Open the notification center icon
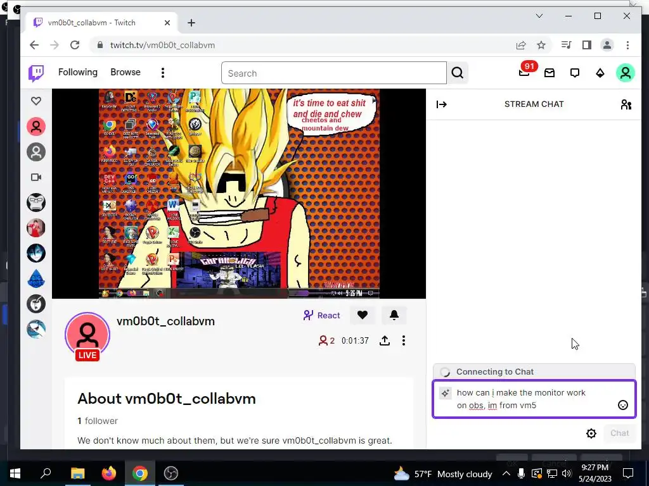This screenshot has width=649, height=486. pyautogui.click(x=628, y=473)
